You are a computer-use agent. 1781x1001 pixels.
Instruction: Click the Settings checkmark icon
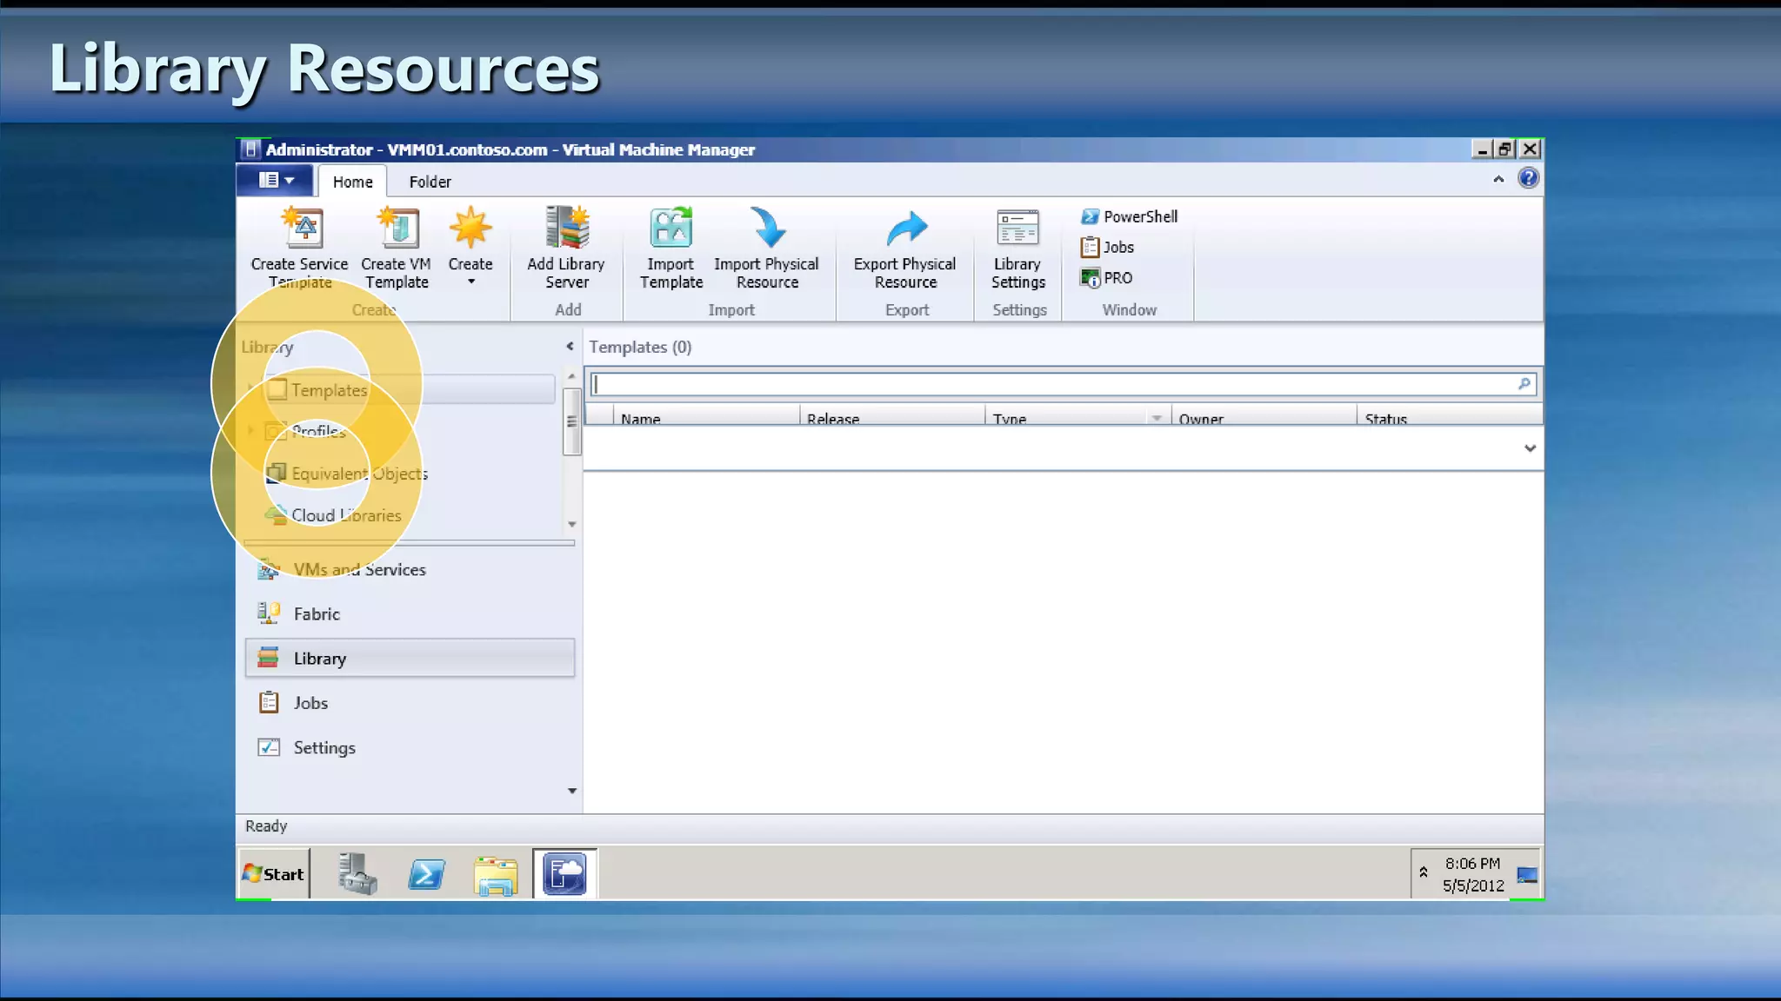click(269, 747)
